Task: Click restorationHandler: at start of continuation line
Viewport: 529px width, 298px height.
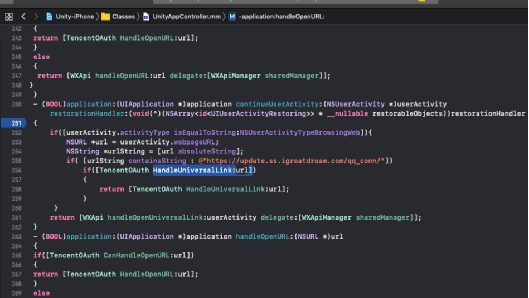Action: pyautogui.click(x=89, y=113)
